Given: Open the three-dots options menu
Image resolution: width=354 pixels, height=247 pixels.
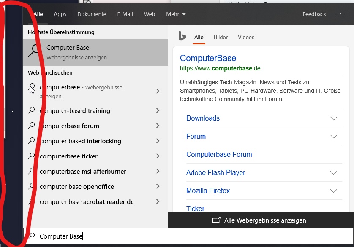Looking at the screenshot, I should click(x=340, y=14).
